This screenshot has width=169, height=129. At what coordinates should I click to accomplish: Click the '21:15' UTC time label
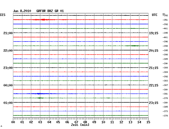154,68
